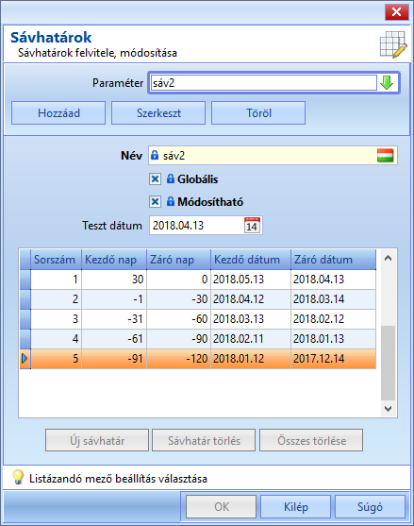
Task: Click the OK button
Action: [222, 506]
